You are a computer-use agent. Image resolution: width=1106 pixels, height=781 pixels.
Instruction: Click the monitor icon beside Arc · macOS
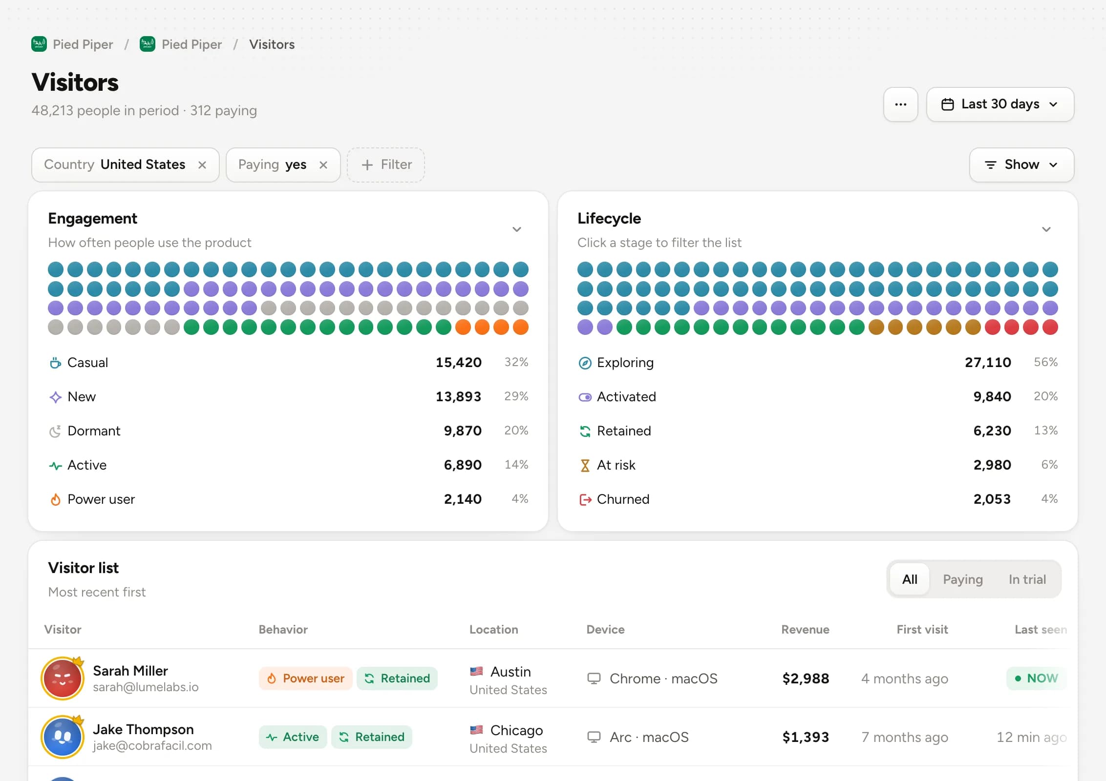(x=594, y=737)
